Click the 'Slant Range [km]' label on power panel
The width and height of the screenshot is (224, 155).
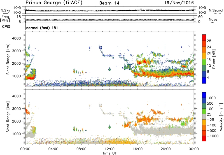tap(8, 59)
